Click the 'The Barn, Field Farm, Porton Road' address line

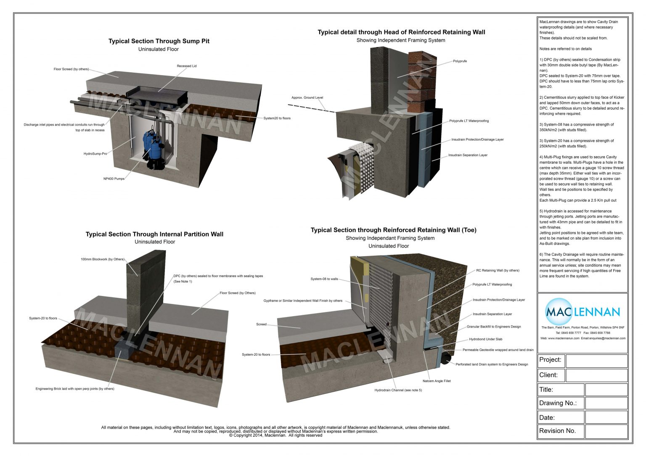(582, 328)
